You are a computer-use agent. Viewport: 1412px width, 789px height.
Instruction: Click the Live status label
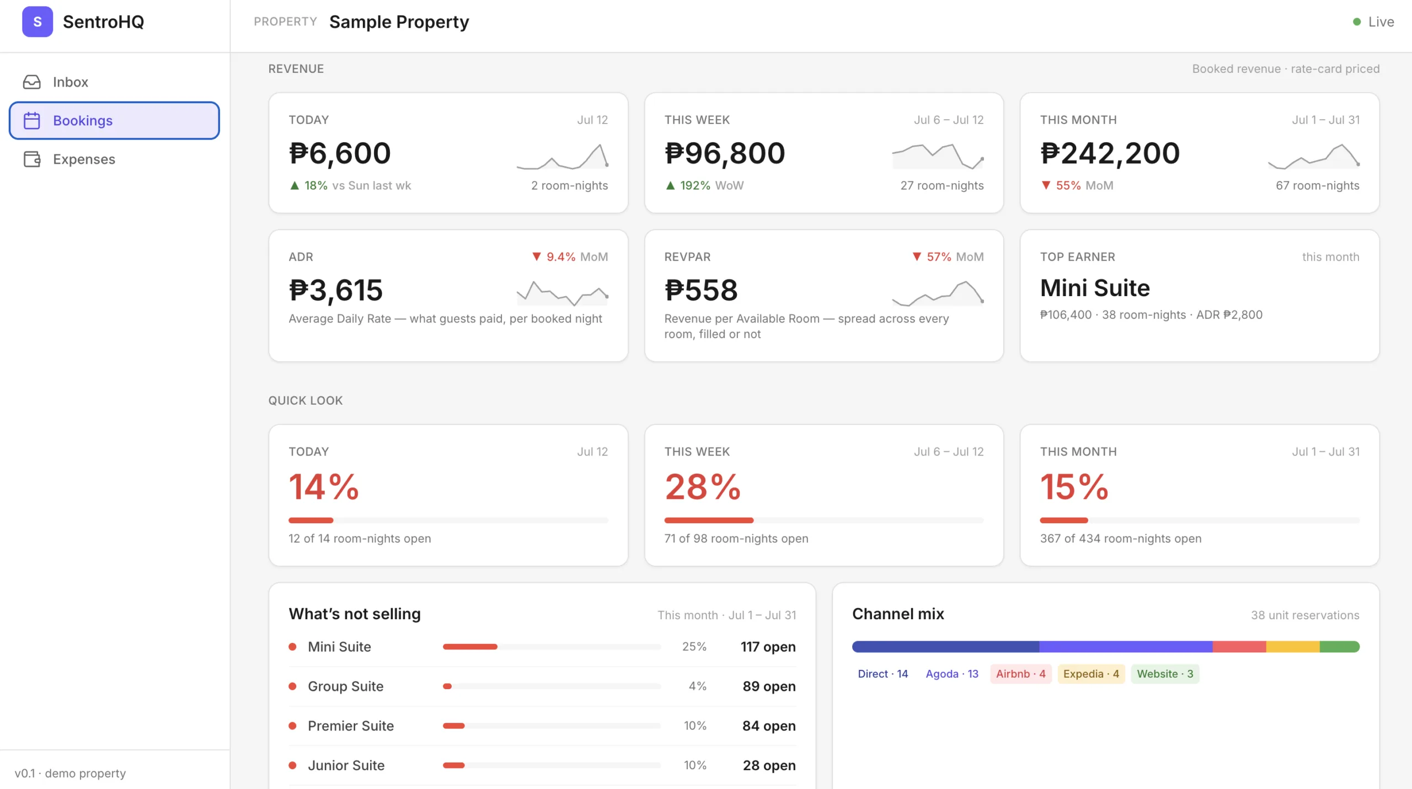1381,22
